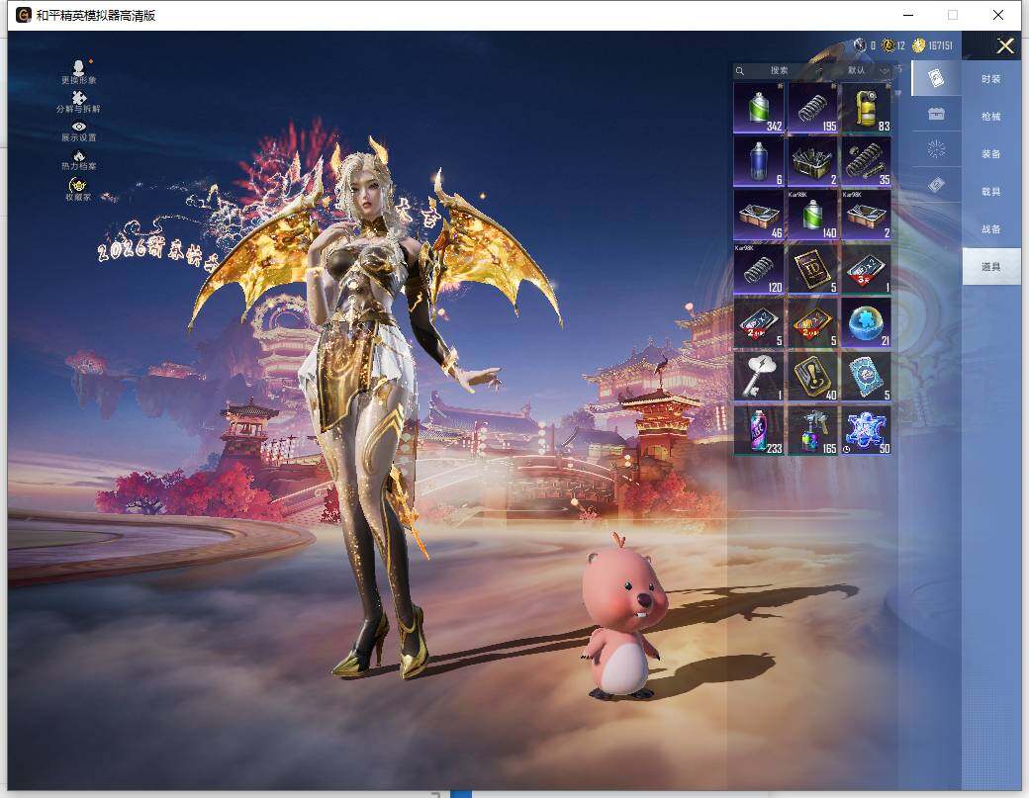Select tool crate item with count 2 in second row
1029x798 pixels.
click(812, 162)
